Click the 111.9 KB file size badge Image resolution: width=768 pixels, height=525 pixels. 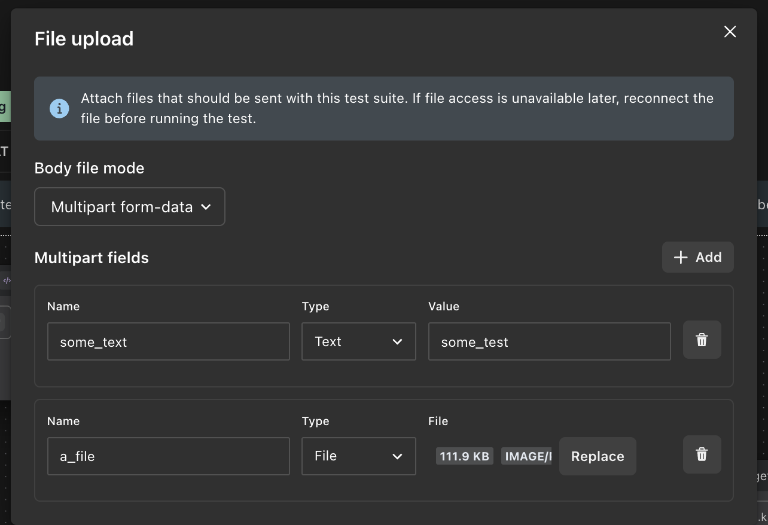point(465,456)
